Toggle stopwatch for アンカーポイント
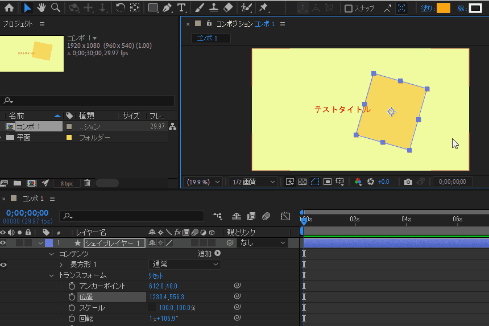 (72, 286)
